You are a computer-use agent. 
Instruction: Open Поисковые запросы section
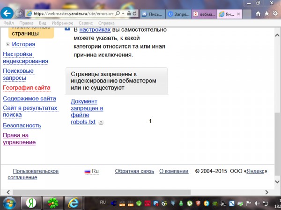pos(18,74)
